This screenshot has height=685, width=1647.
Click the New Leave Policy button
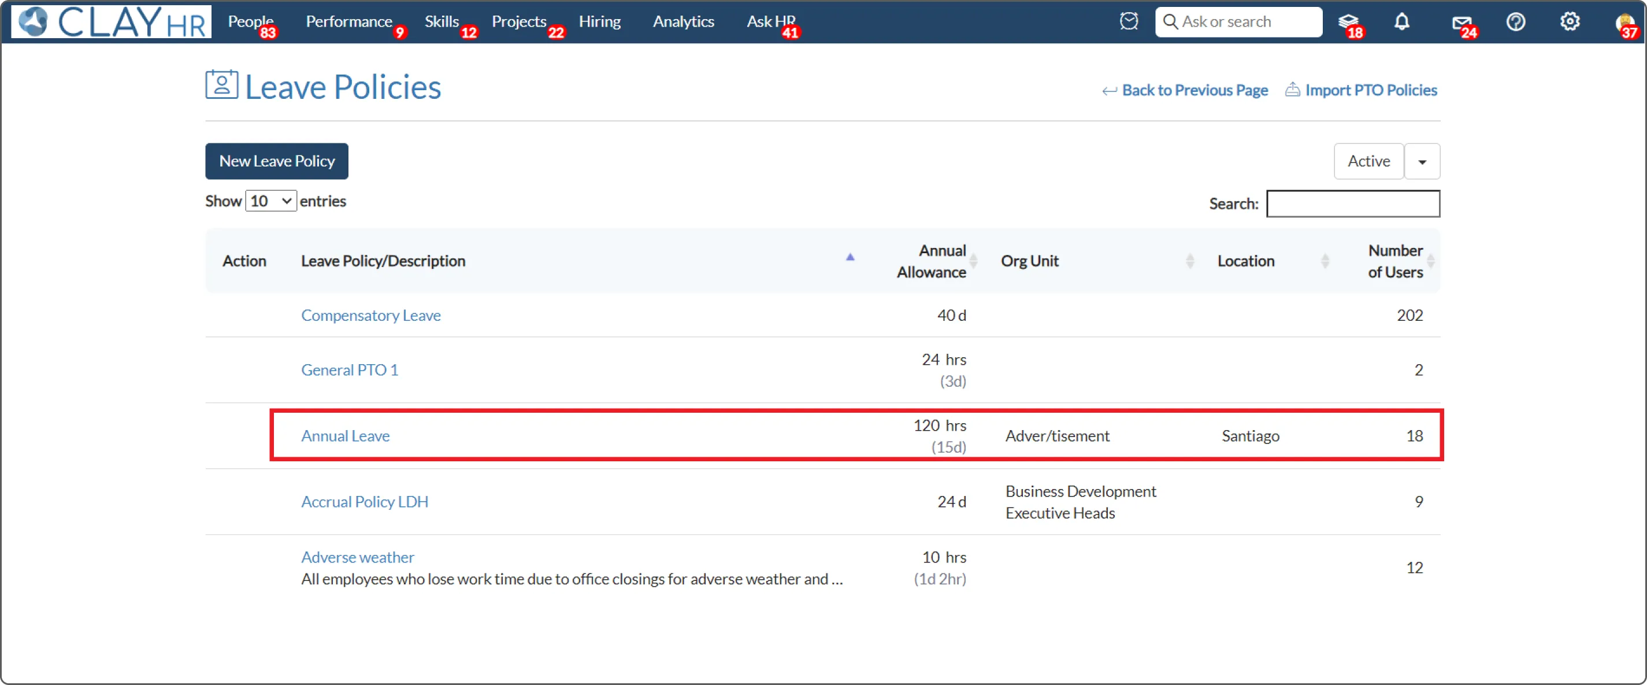coord(276,161)
